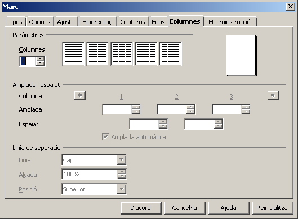Increase the first Espaiat spacing value
298x219 pixels.
163,122
